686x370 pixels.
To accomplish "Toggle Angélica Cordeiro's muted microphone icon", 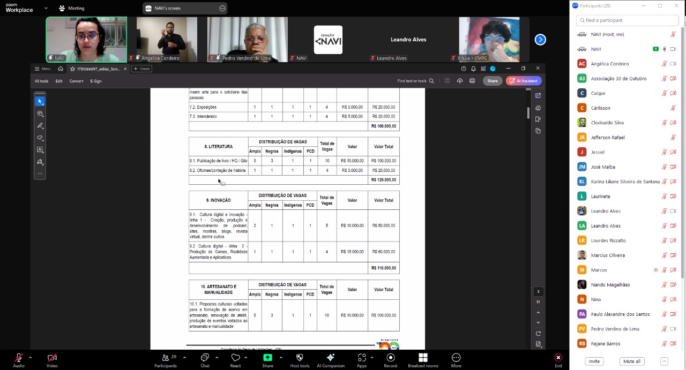I will (x=665, y=64).
